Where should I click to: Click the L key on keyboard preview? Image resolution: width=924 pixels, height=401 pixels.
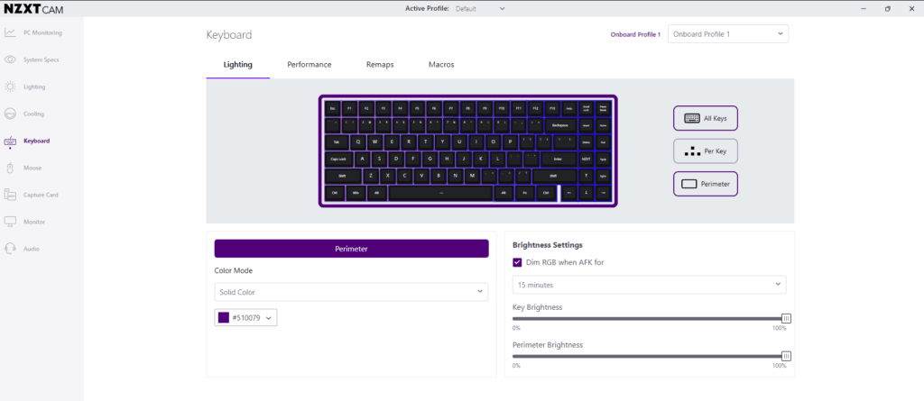tap(497, 159)
